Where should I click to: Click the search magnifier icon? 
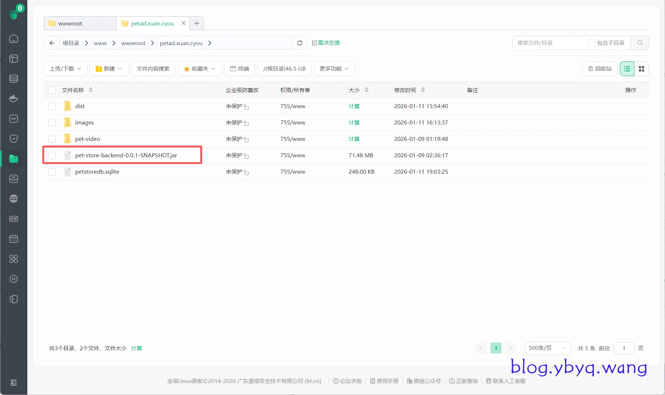(640, 43)
